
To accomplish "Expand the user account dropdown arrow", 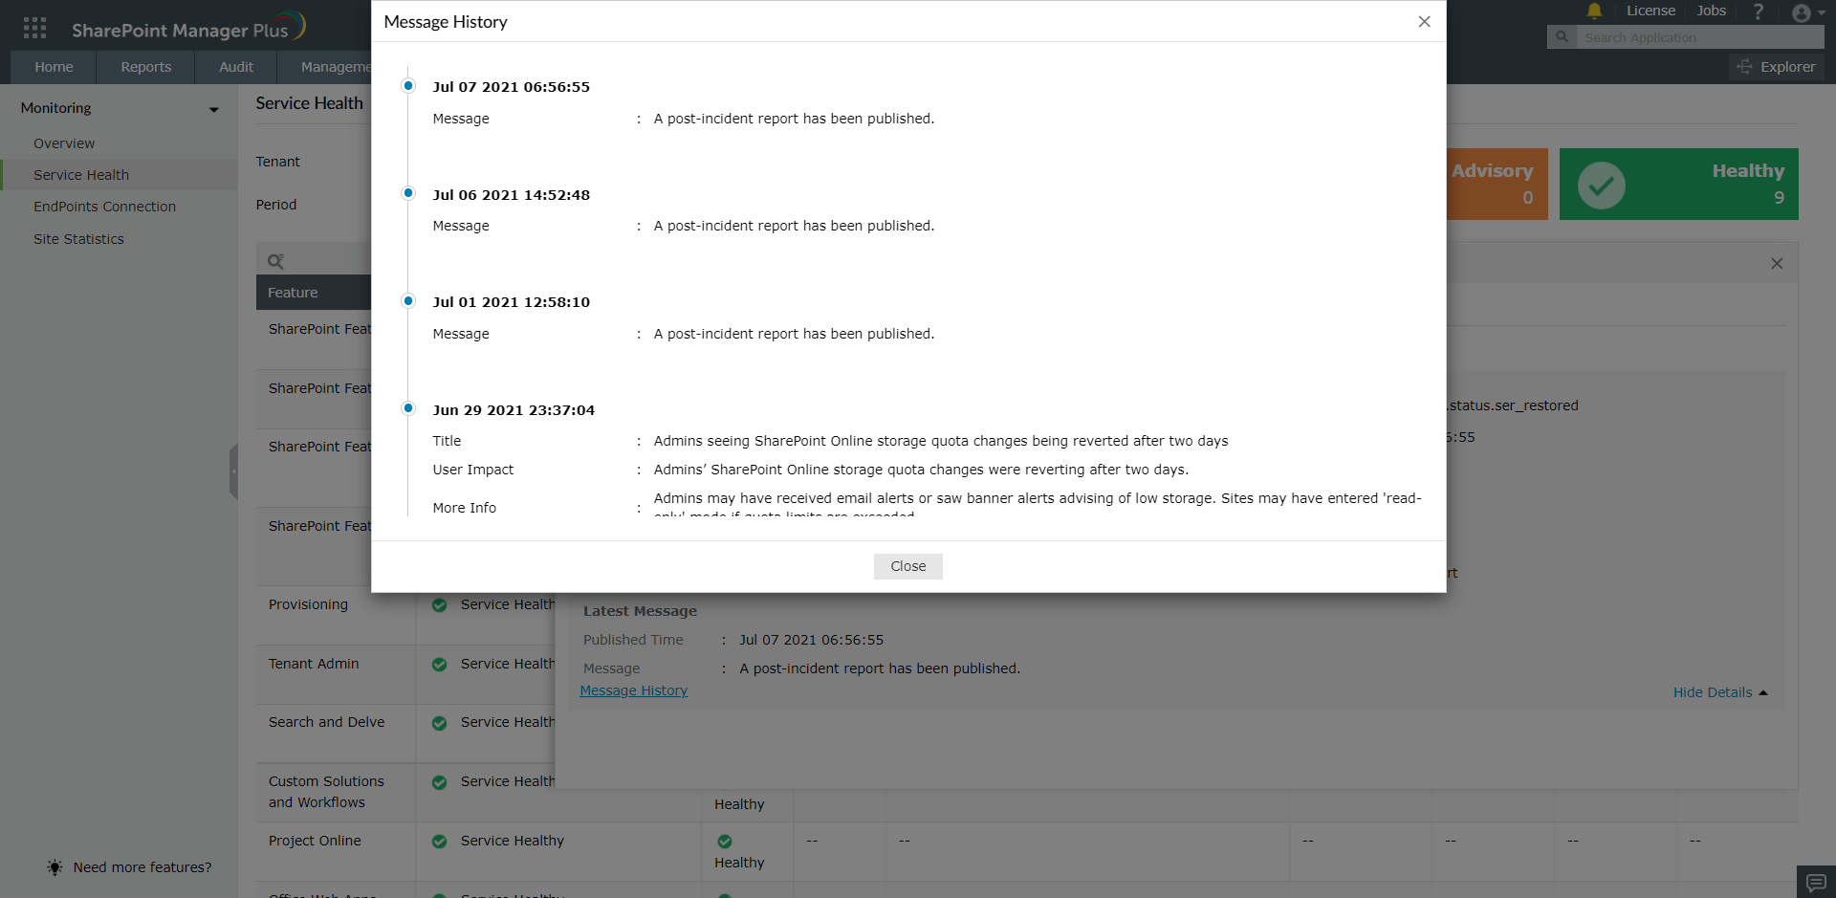I will [x=1822, y=14].
